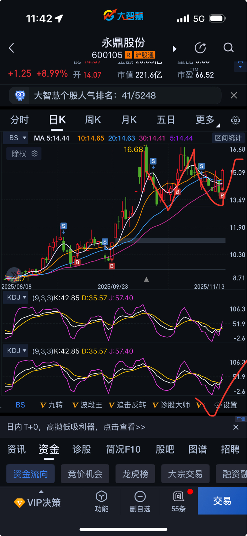The width and height of the screenshot is (247, 536).
Task: Tap the 16.68 high price label
Action: 133,149
